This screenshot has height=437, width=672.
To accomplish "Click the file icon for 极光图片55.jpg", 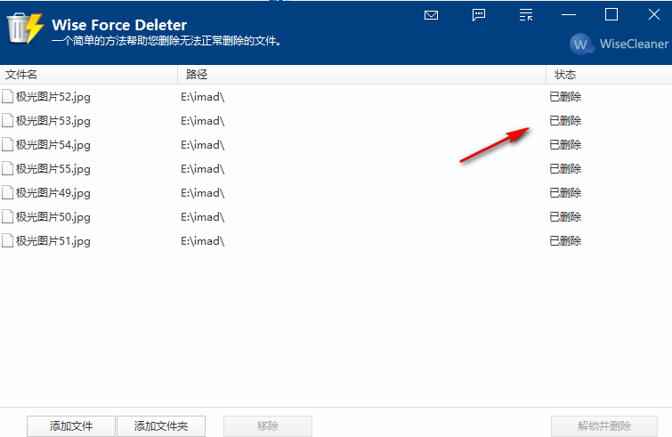I will click(x=7, y=168).
